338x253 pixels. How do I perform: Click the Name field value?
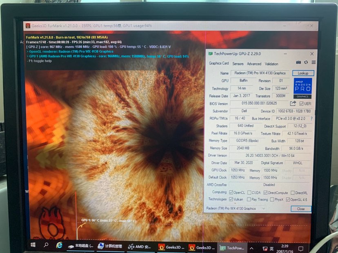click(260, 73)
